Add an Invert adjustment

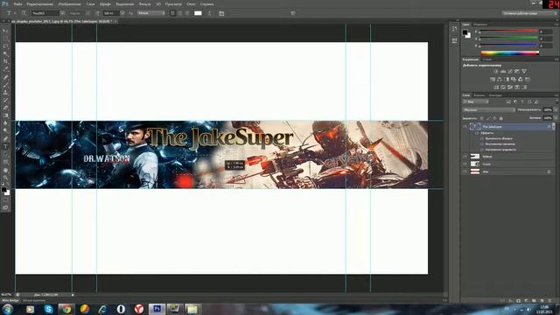496,87
